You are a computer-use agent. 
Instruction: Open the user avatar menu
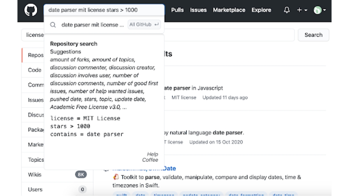(x=319, y=10)
